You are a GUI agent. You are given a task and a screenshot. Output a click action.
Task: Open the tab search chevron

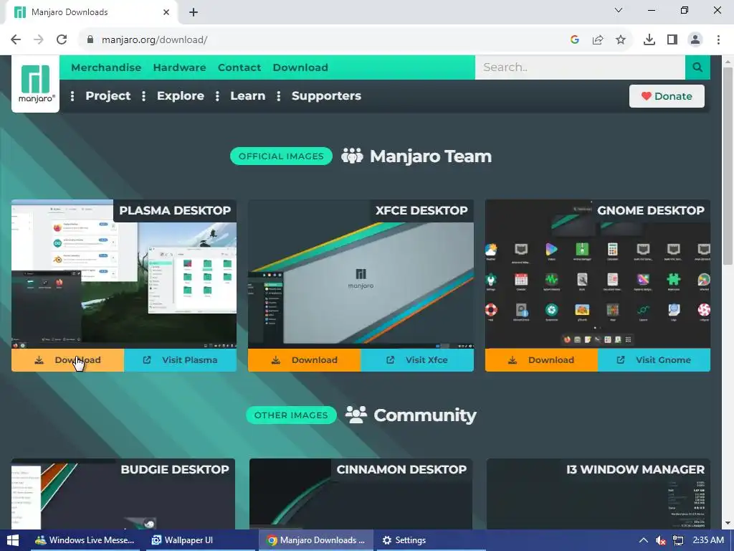point(619,10)
